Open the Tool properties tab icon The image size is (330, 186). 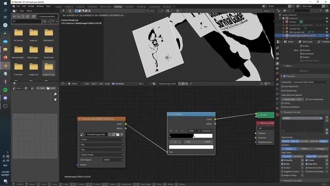(277, 48)
